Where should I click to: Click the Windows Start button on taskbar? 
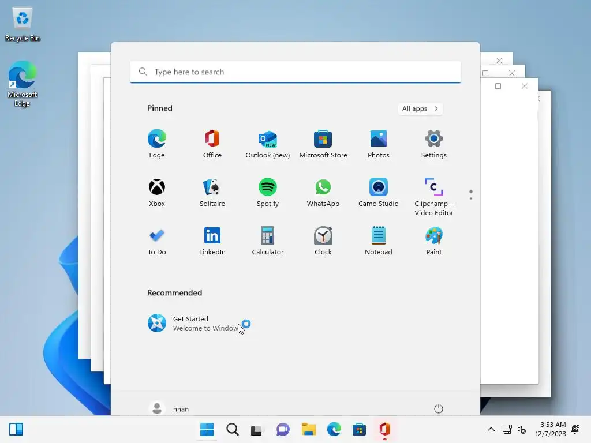pos(207,429)
